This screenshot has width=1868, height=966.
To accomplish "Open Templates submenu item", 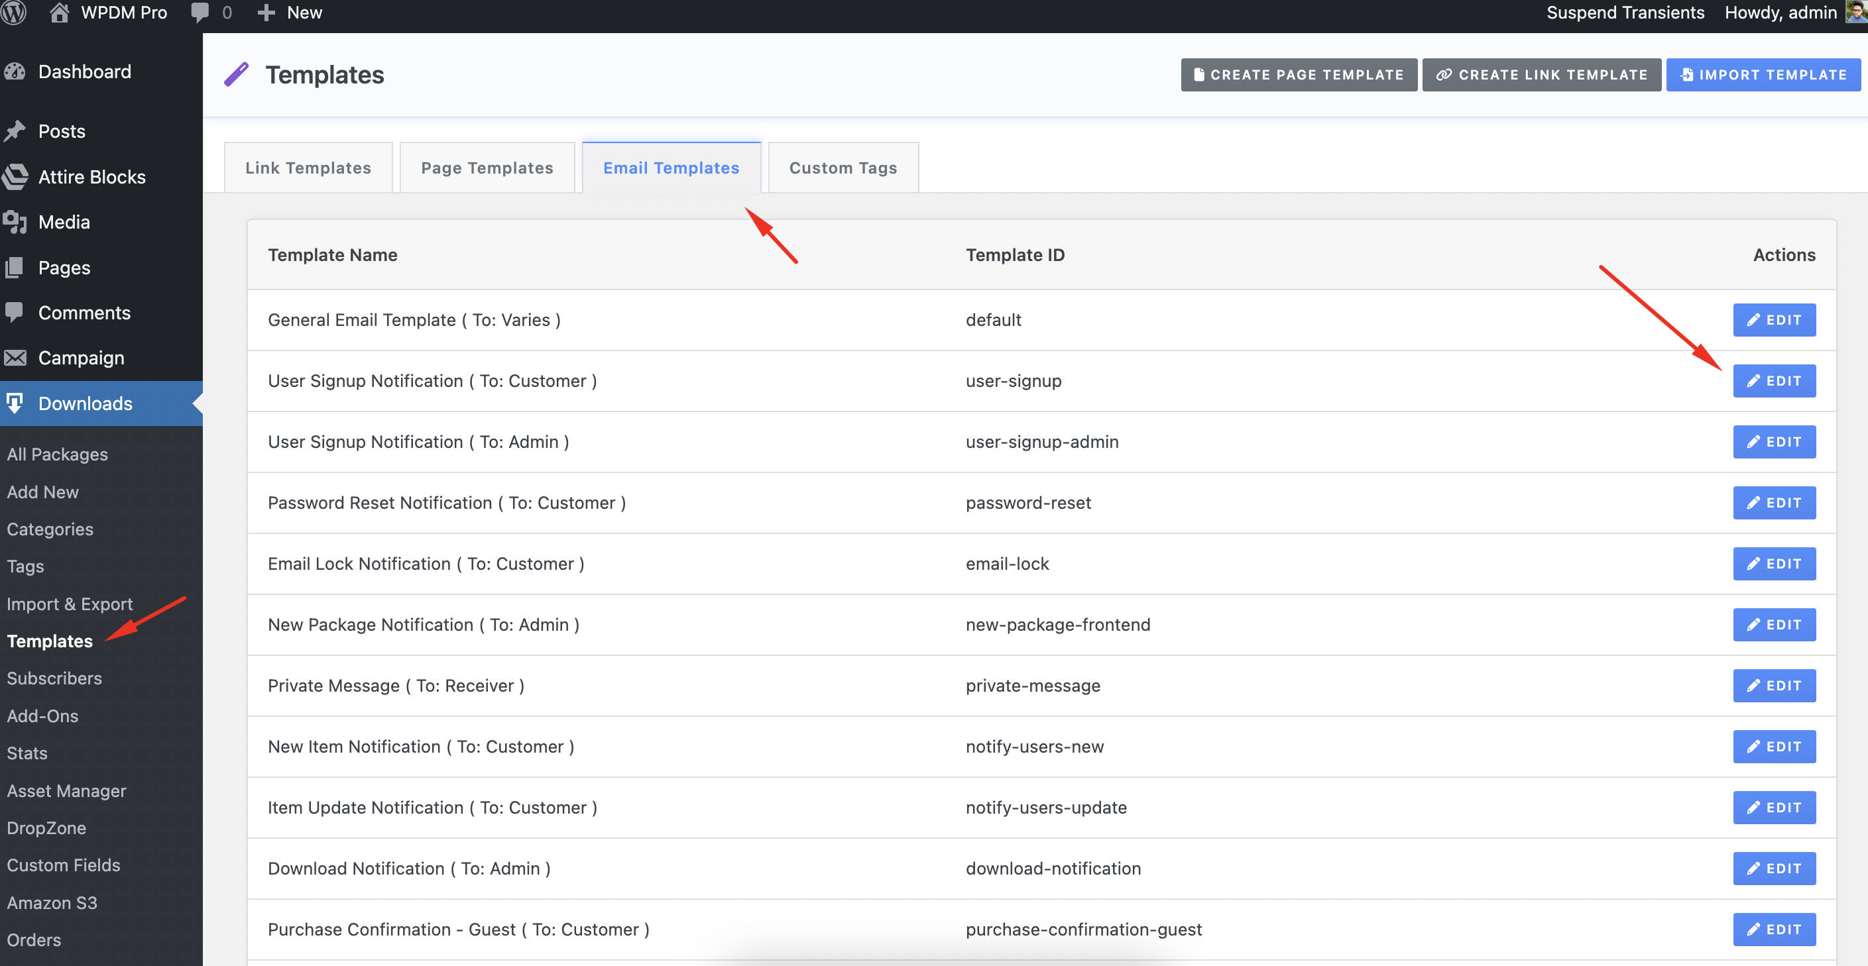I will (50, 641).
